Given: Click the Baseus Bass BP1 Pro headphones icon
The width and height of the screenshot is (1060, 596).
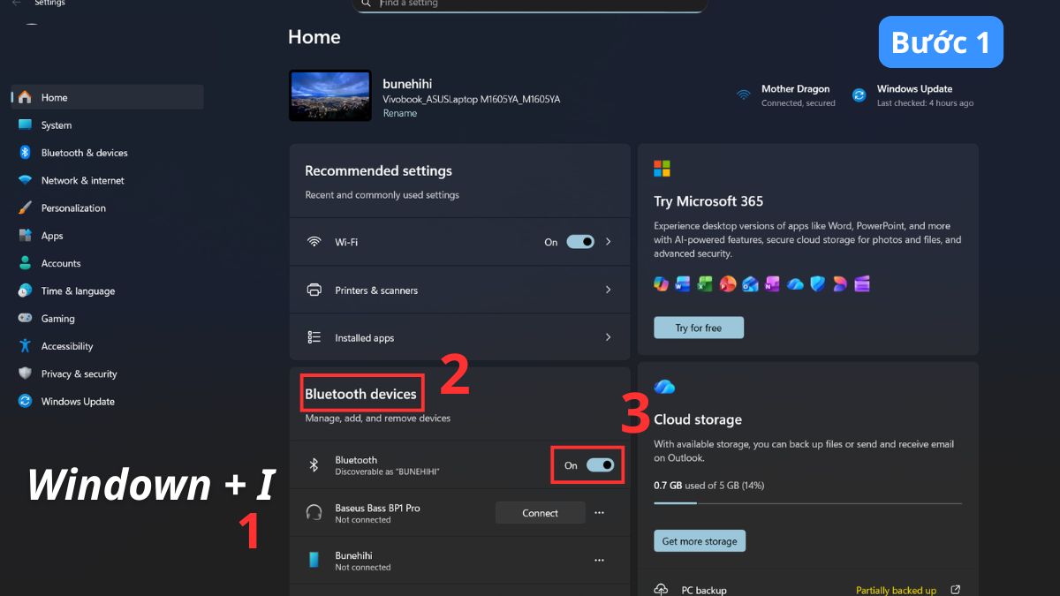Looking at the screenshot, I should (x=314, y=513).
